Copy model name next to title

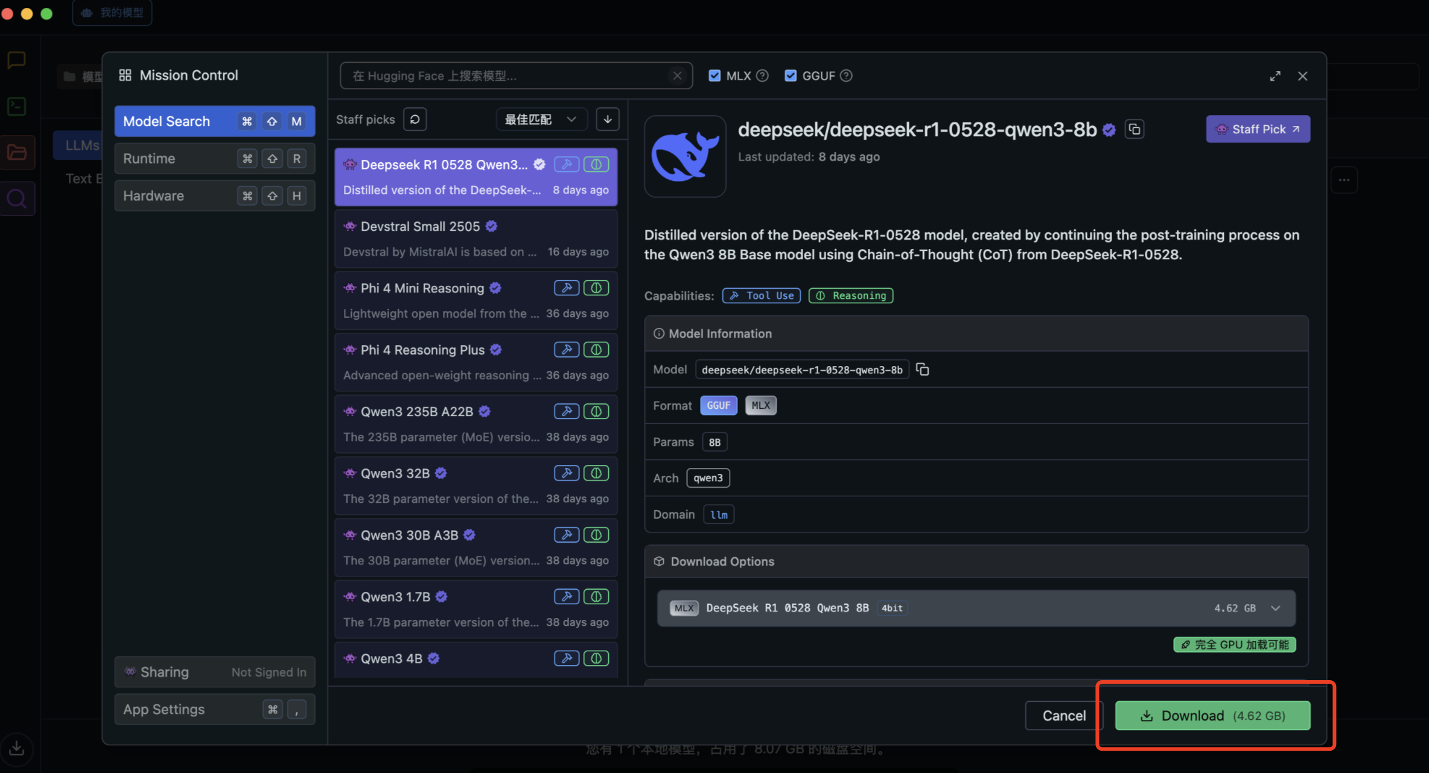tap(1135, 130)
